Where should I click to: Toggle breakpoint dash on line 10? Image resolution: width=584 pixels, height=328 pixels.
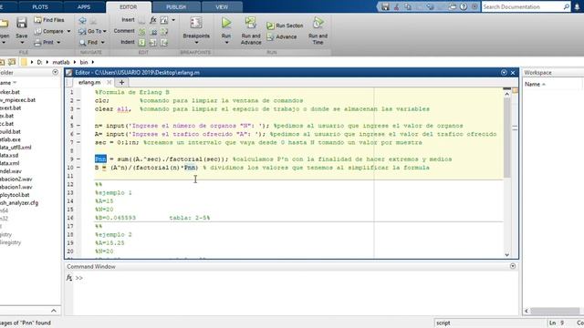pos(78,168)
